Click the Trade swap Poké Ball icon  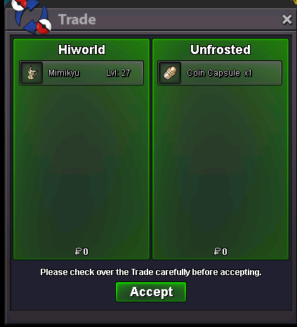32,17
